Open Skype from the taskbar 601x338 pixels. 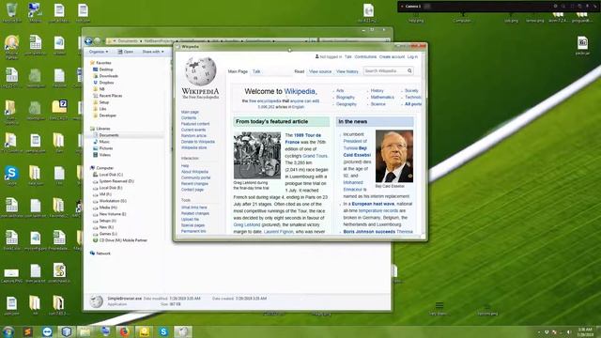point(163,331)
